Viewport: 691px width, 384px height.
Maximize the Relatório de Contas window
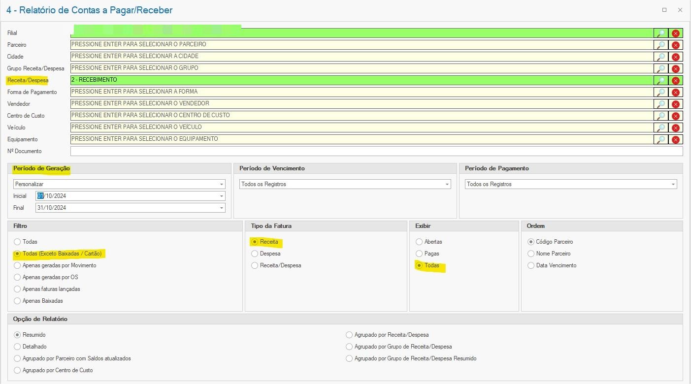664,10
